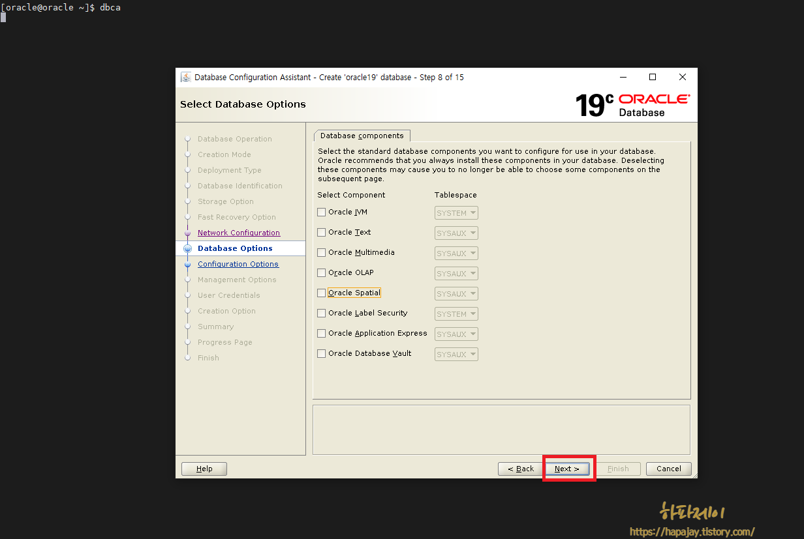
Task: Click the Deployment Type step label
Action: pos(230,170)
